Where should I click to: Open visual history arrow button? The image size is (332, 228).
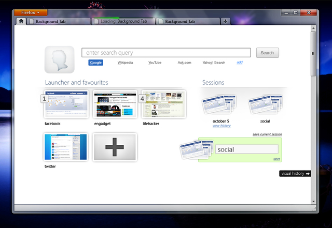295,174
